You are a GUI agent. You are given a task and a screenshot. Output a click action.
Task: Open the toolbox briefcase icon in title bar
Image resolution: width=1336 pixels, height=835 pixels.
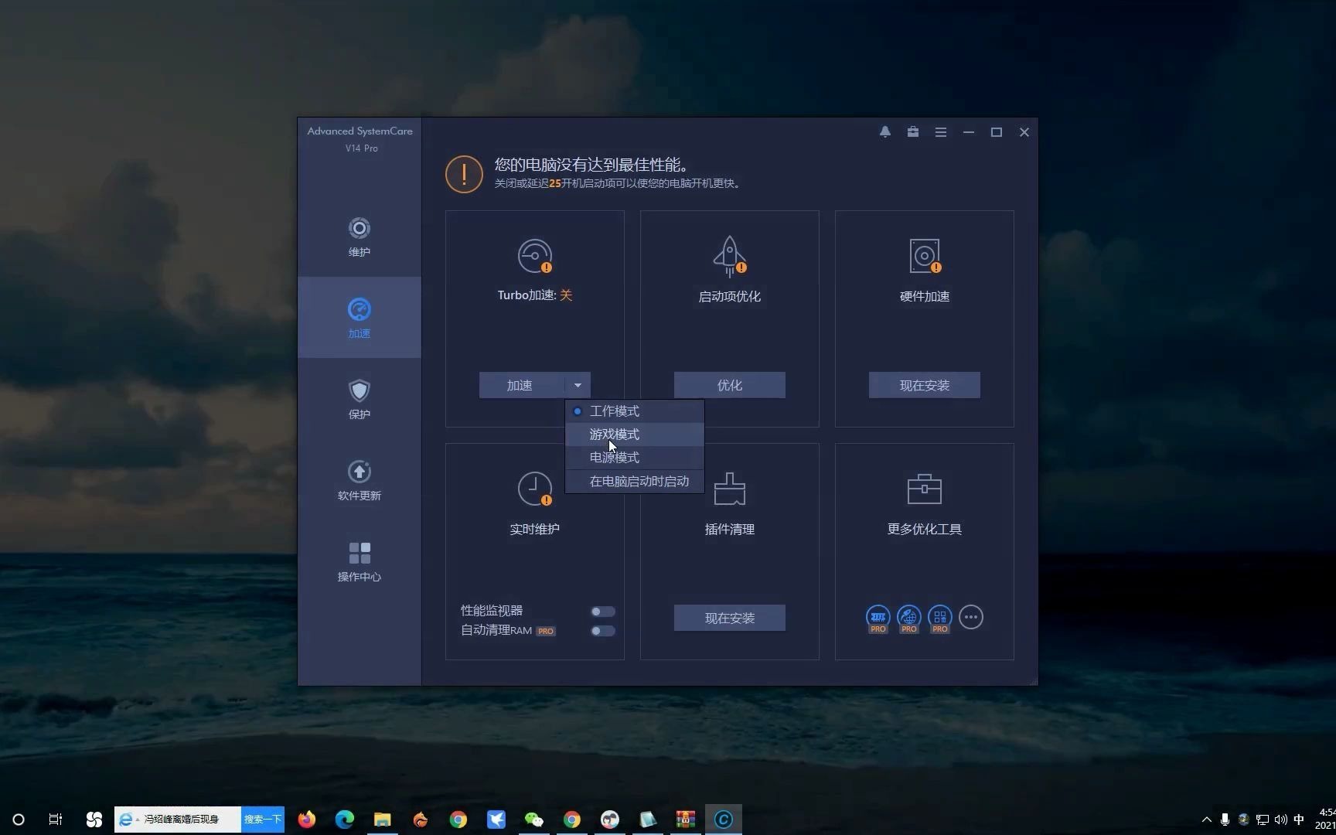coord(913,132)
